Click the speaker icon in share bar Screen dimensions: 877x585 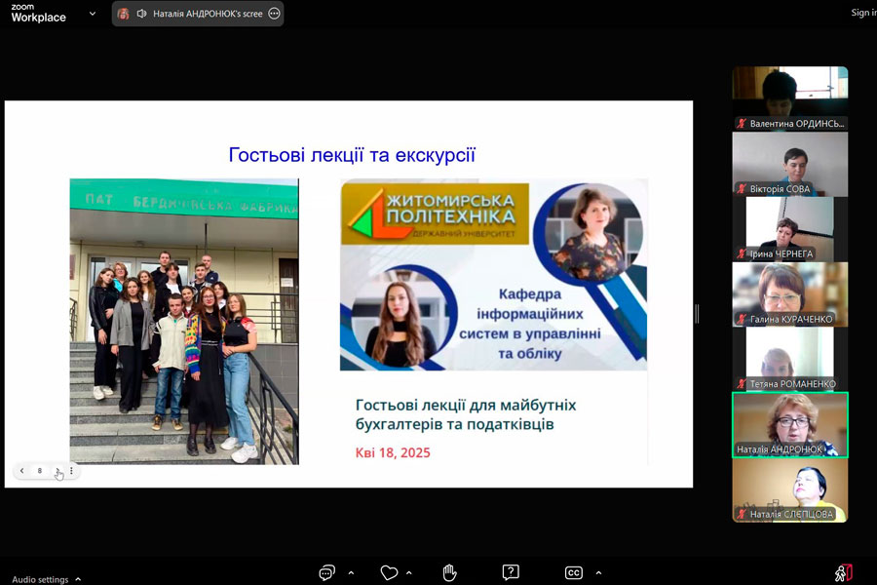141,14
